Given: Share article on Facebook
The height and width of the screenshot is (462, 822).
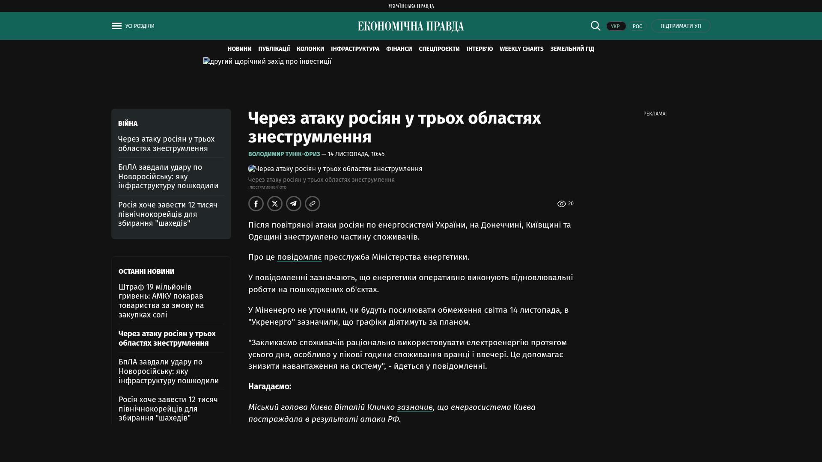Looking at the screenshot, I should 256,204.
